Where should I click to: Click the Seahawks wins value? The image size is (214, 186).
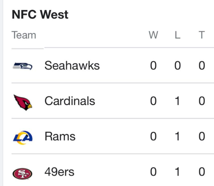tap(153, 66)
